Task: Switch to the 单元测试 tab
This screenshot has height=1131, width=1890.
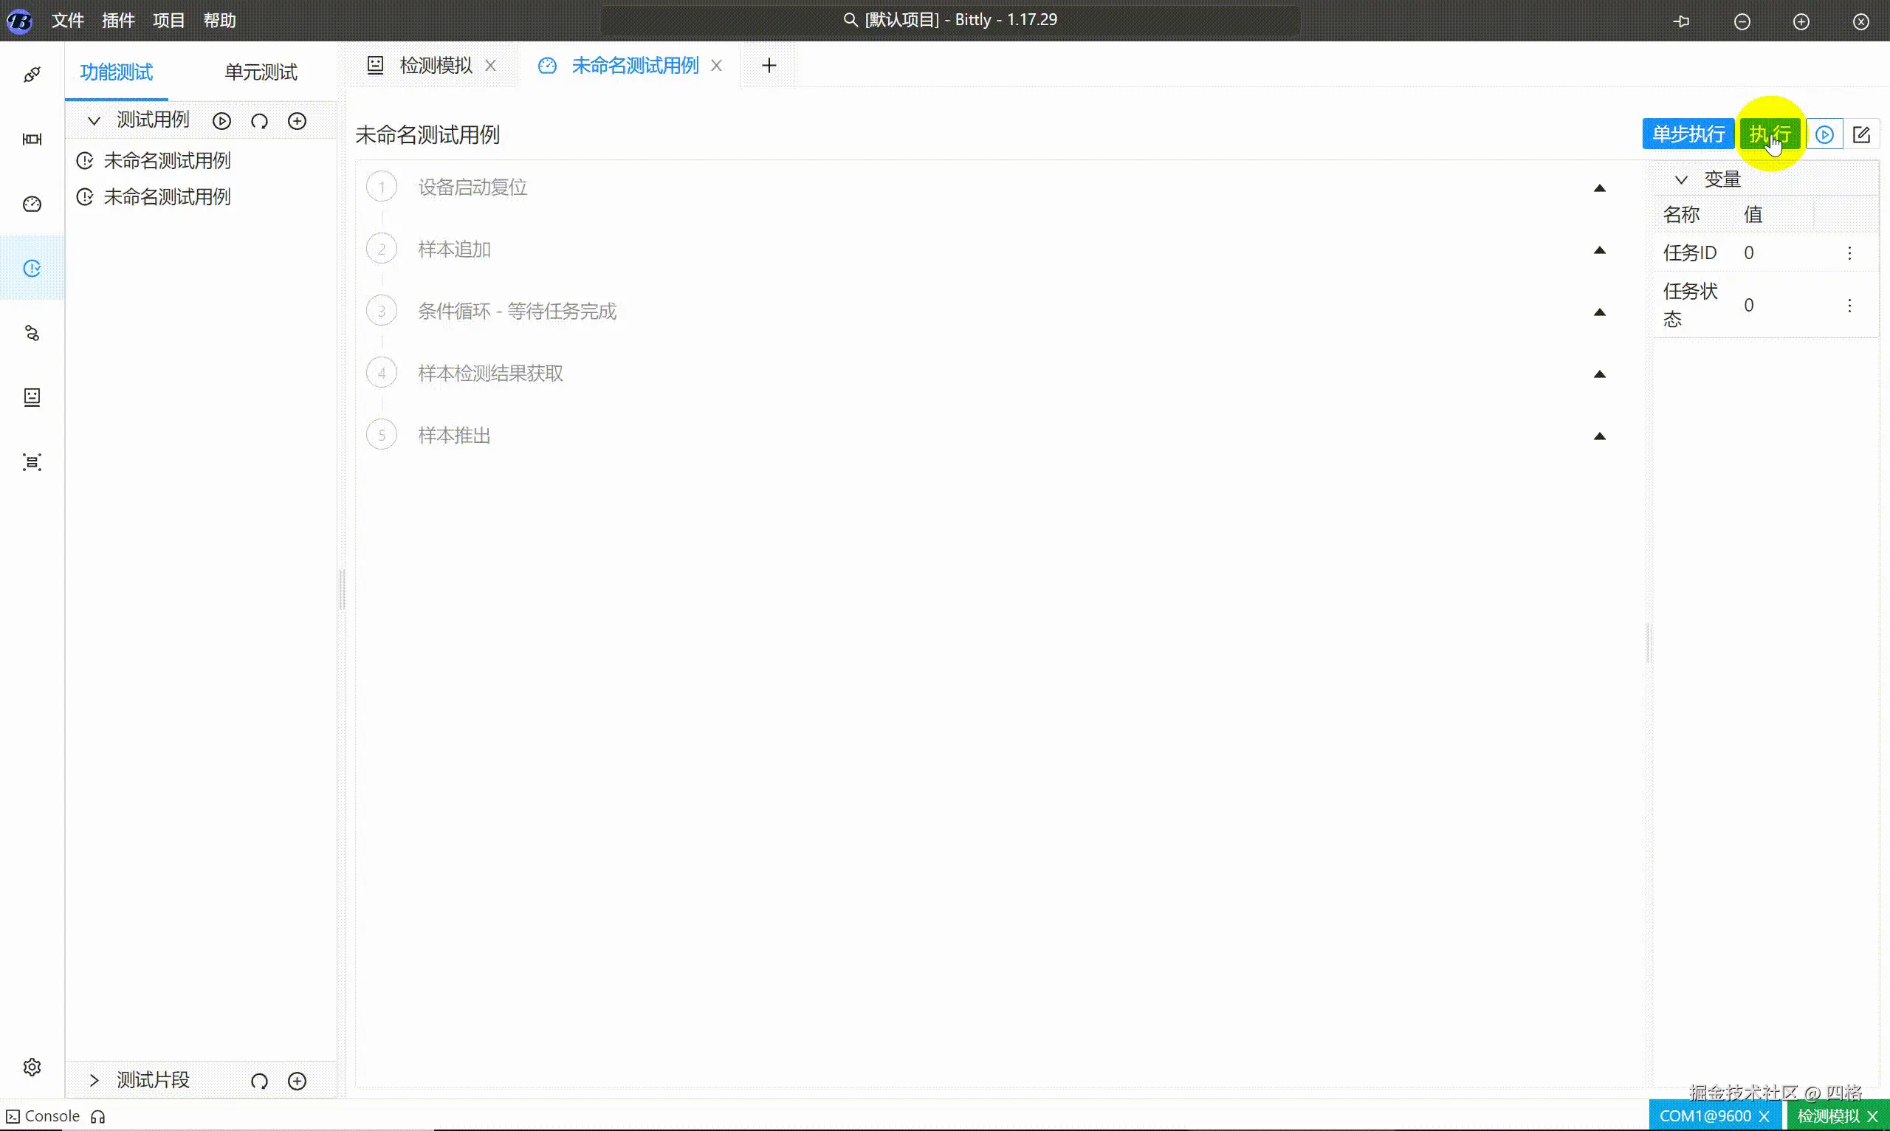Action: [x=259, y=72]
